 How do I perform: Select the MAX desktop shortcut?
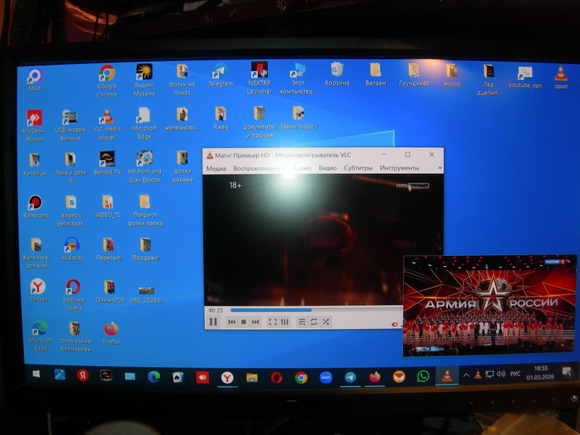point(34,80)
